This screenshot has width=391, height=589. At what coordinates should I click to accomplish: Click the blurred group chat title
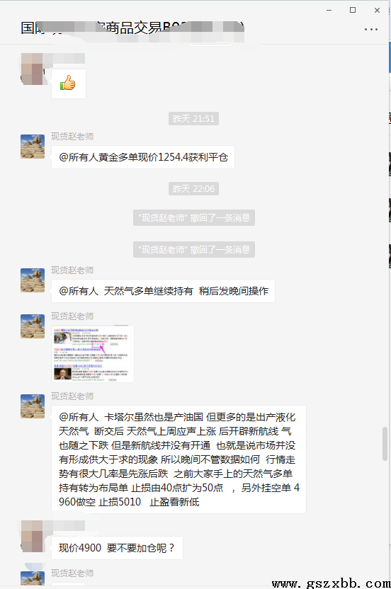132,28
